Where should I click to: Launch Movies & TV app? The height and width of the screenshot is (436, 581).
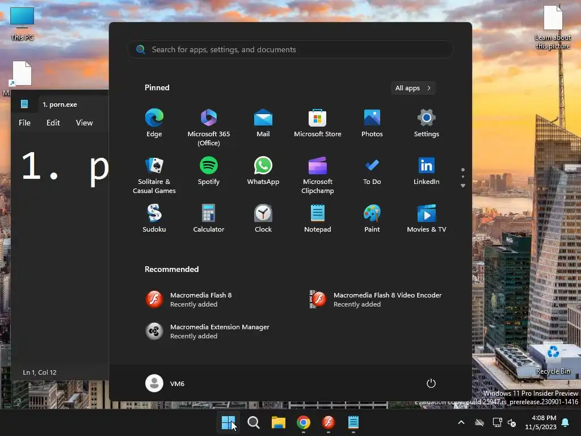point(427,219)
